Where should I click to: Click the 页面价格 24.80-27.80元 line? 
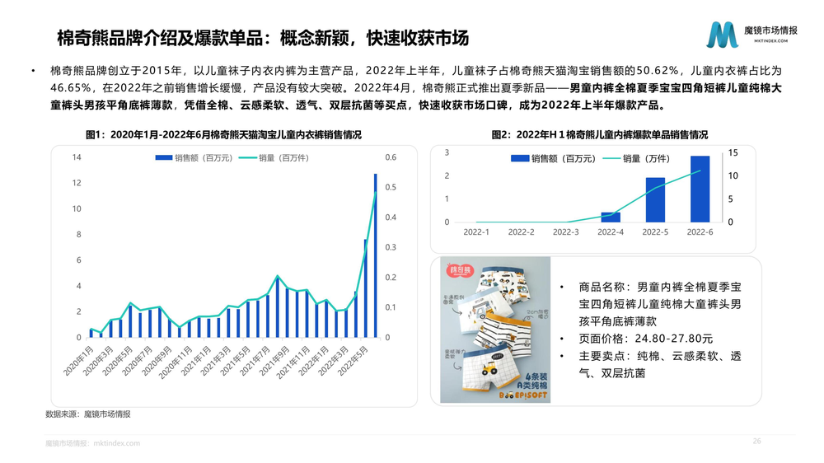pyautogui.click(x=646, y=339)
